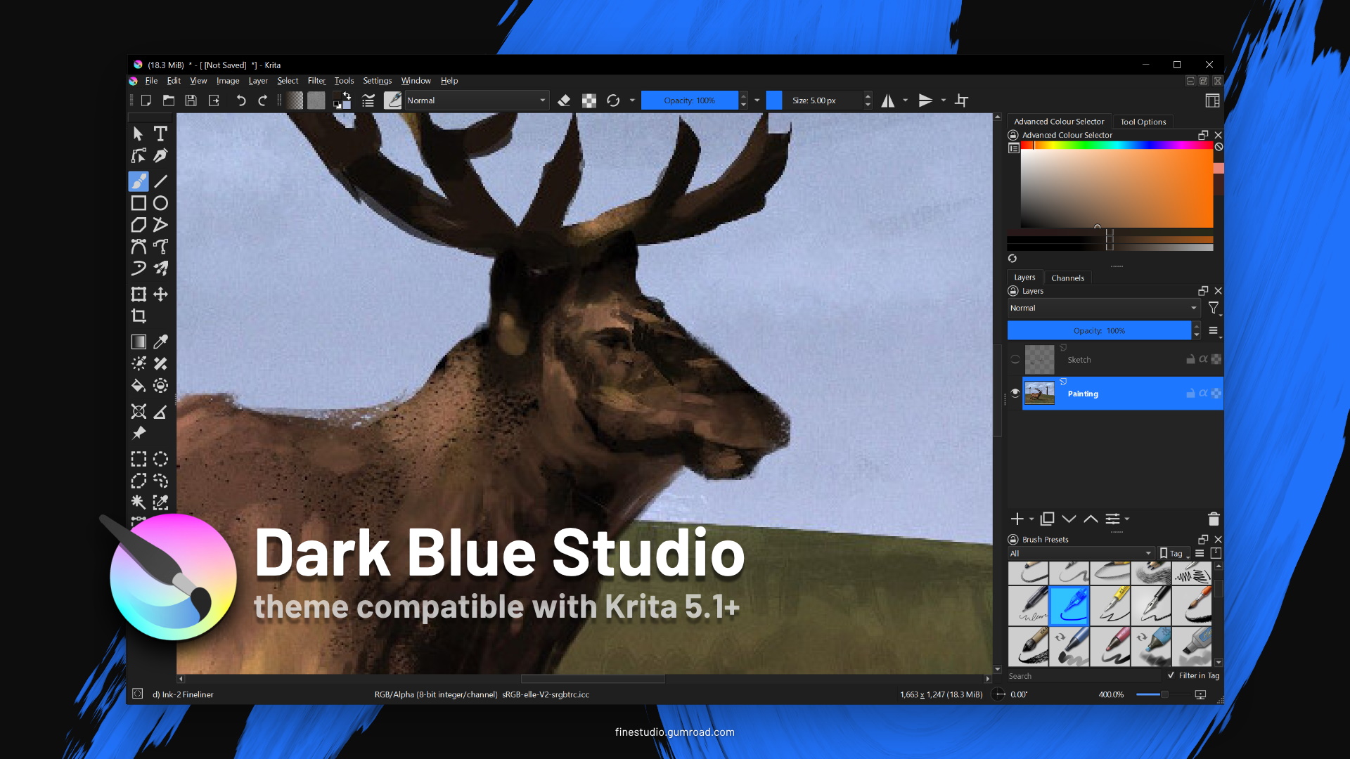Open the Filter menu
Viewport: 1350px width, 759px height.
pos(316,81)
